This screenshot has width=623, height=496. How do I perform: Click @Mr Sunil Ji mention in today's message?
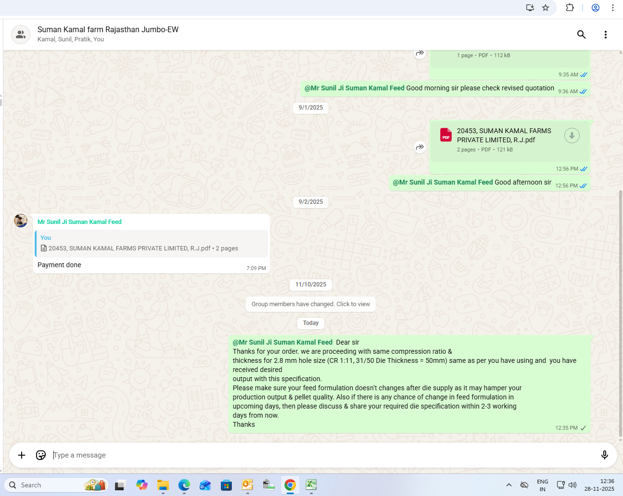[282, 342]
